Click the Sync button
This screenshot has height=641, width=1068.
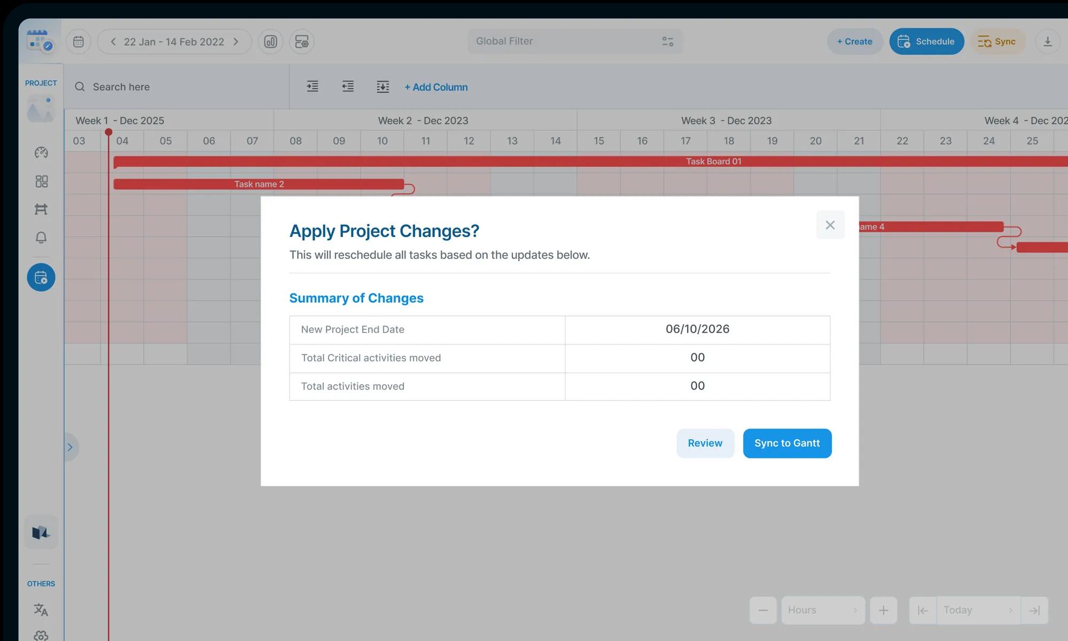pyautogui.click(x=997, y=41)
